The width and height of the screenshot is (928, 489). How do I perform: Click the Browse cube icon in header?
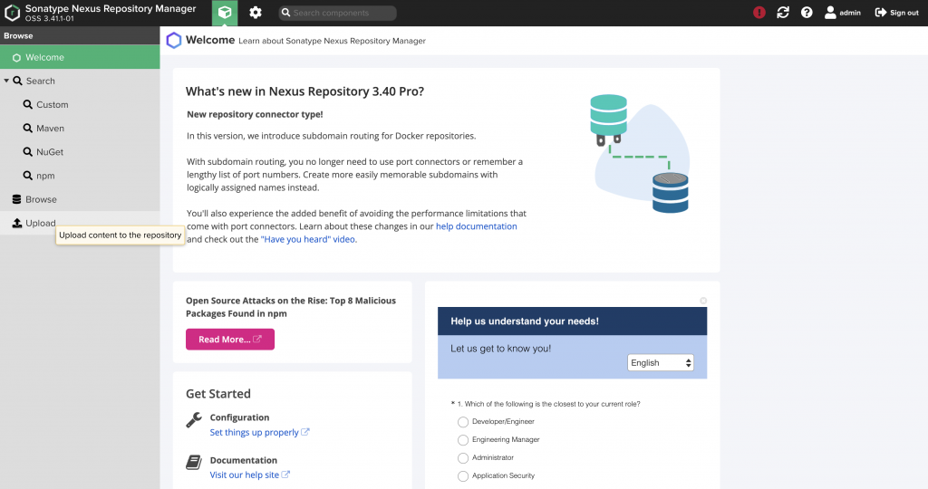pos(225,13)
